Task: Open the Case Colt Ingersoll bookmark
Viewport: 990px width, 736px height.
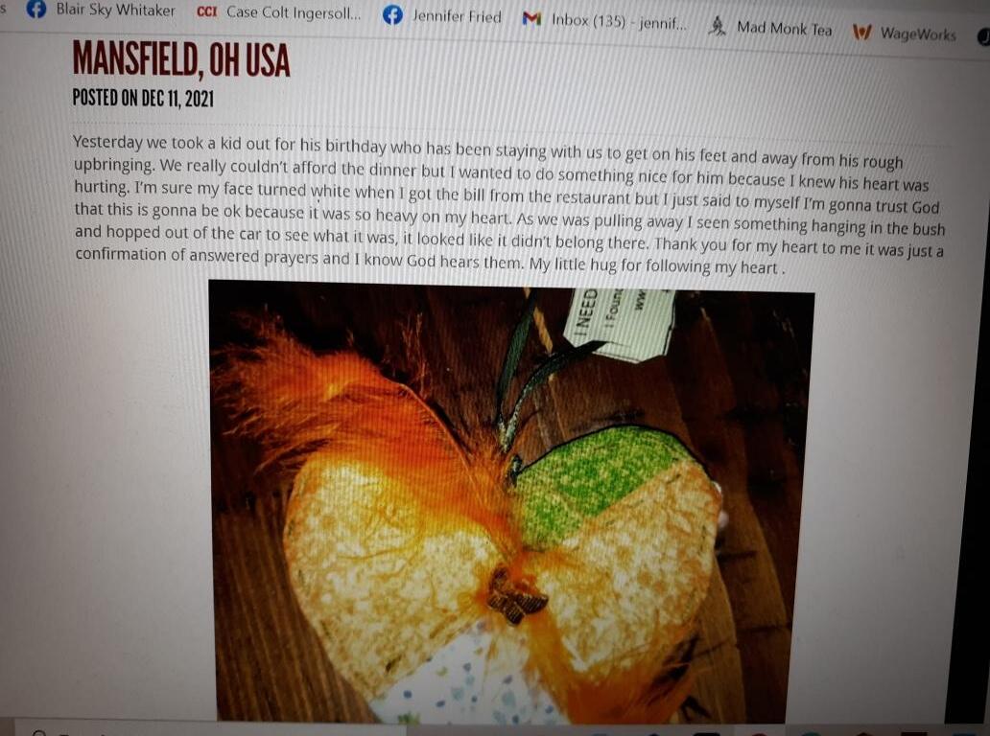Action: (x=294, y=13)
